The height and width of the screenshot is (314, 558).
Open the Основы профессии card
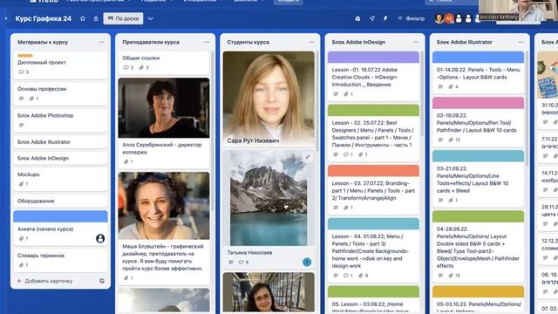click(x=60, y=93)
